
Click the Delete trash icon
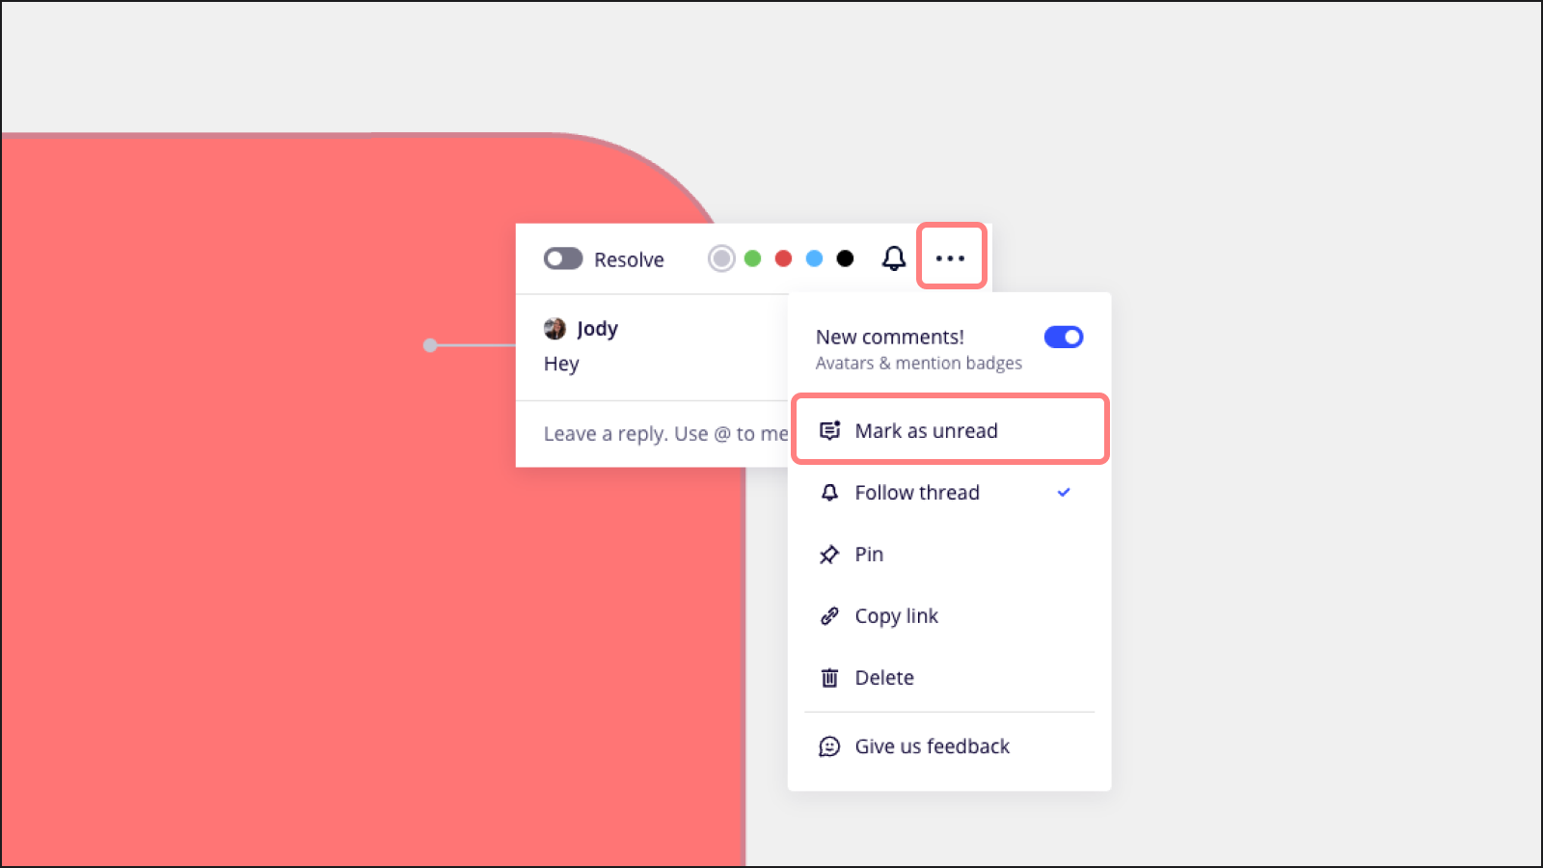coord(829,678)
